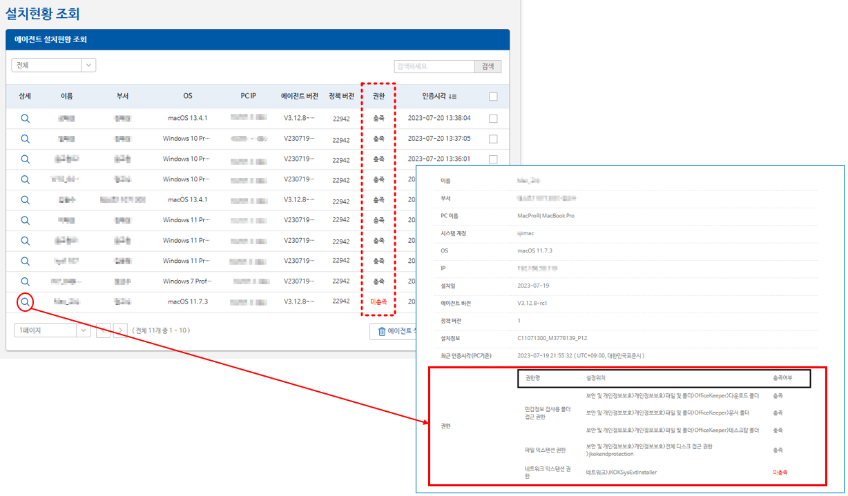Click the sort icon beside 인증시각 header
The width and height of the screenshot is (848, 496).
click(x=453, y=97)
